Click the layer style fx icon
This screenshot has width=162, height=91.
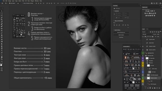click(148, 88)
